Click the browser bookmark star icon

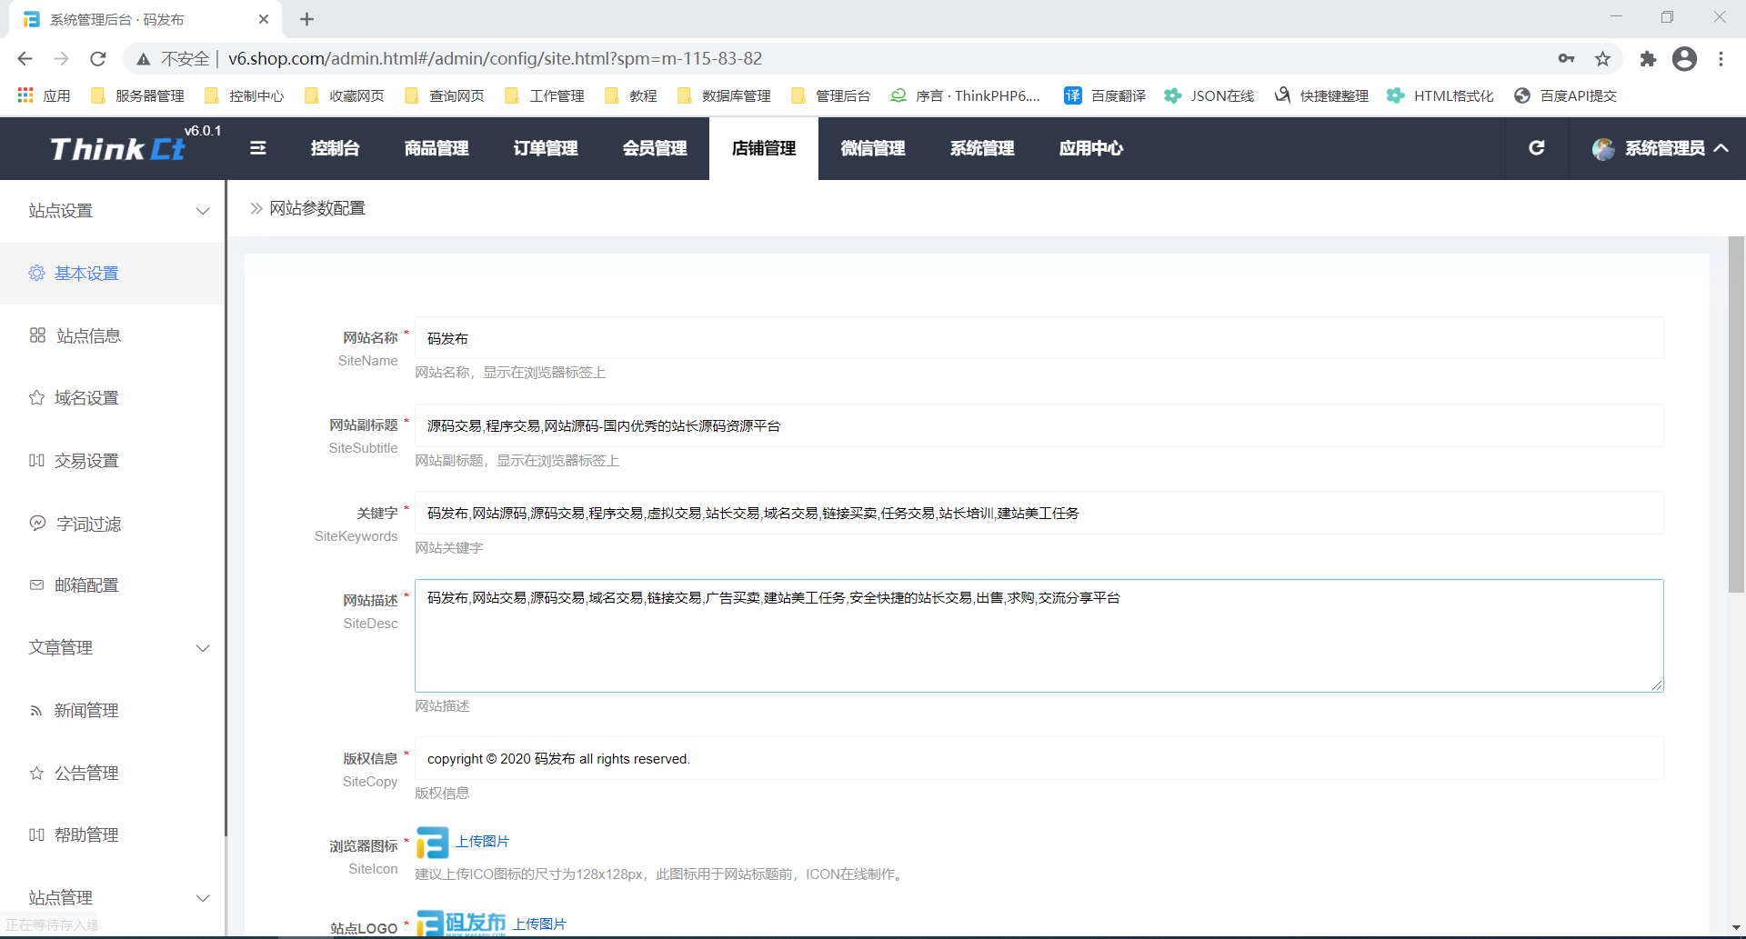click(x=1602, y=59)
